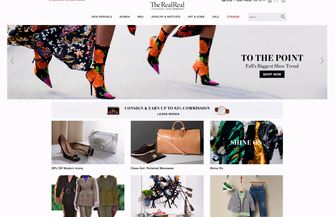The height and width of the screenshot is (217, 335).
Task: Open the Jewelry & Watches menu
Action: 165,17
